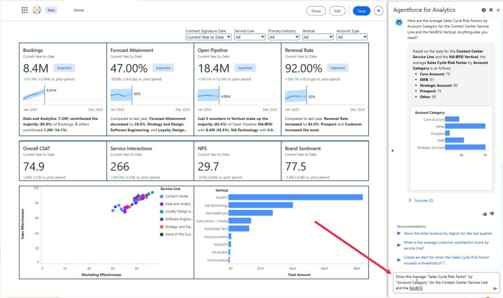503x298 pixels.
Task: Click the Service Interactions 266 value
Action: (120, 167)
